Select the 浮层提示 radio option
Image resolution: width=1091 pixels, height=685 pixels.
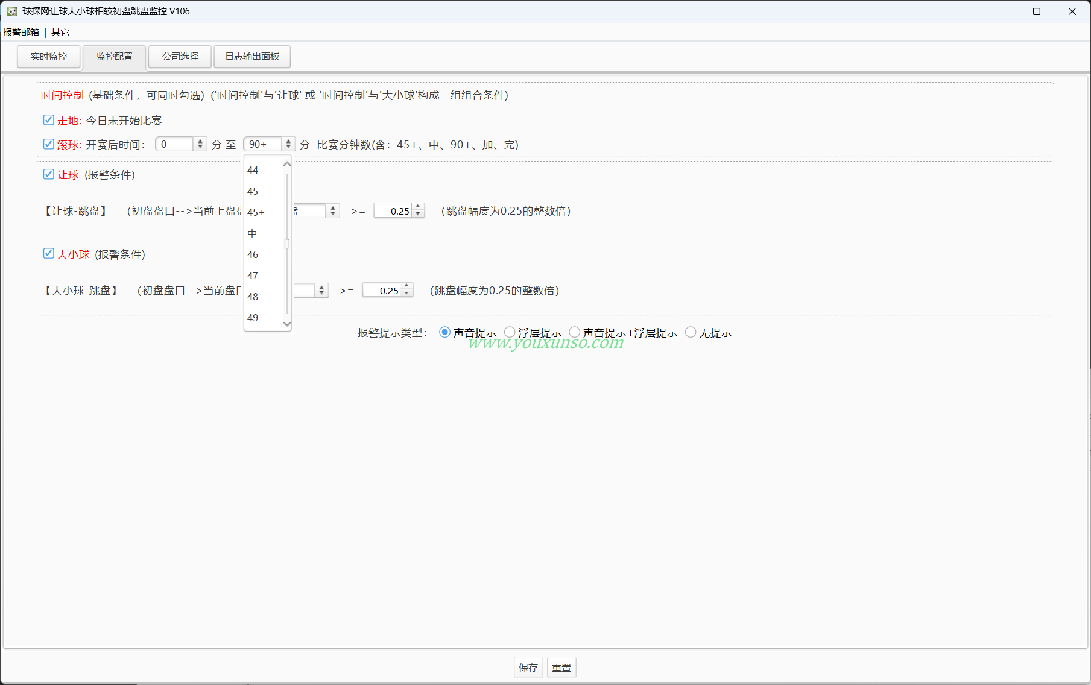coord(510,332)
